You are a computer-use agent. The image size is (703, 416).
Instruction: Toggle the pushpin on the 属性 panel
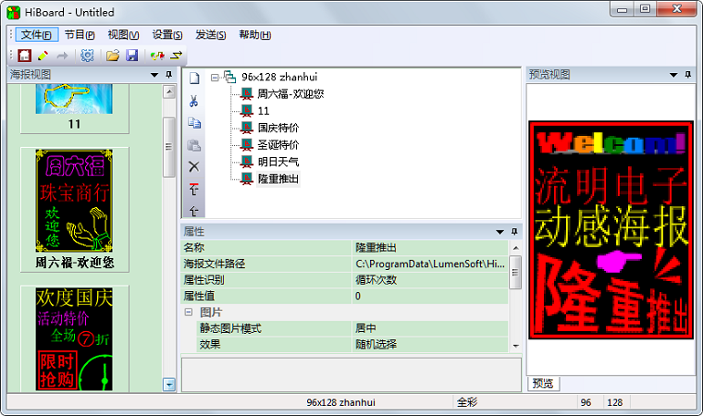click(514, 231)
